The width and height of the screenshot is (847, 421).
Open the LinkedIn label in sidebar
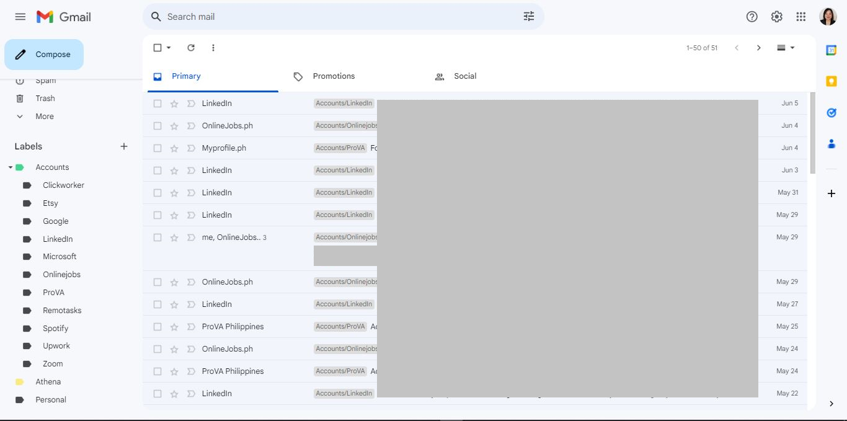(x=58, y=239)
